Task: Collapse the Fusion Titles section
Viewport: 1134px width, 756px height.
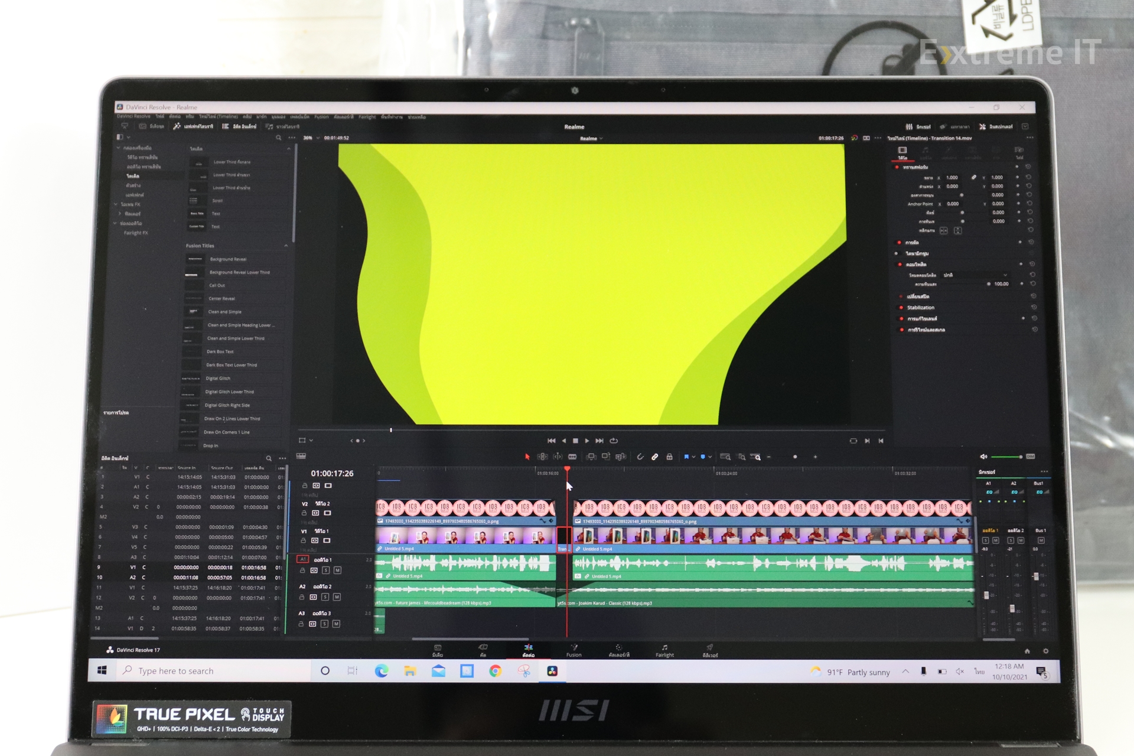Action: point(286,246)
